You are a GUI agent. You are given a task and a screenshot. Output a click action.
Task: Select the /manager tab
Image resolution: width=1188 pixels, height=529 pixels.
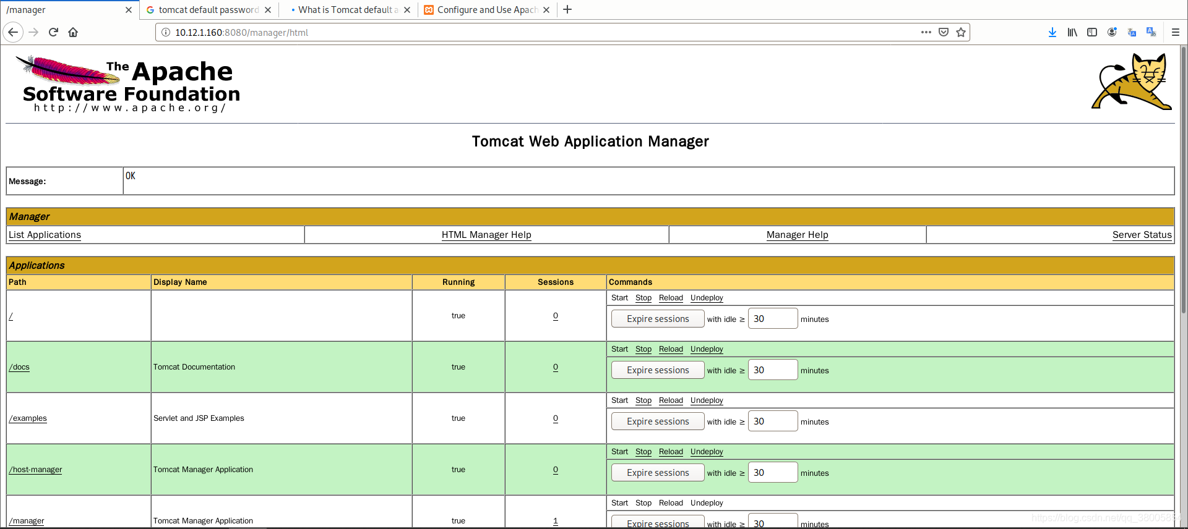69,10
